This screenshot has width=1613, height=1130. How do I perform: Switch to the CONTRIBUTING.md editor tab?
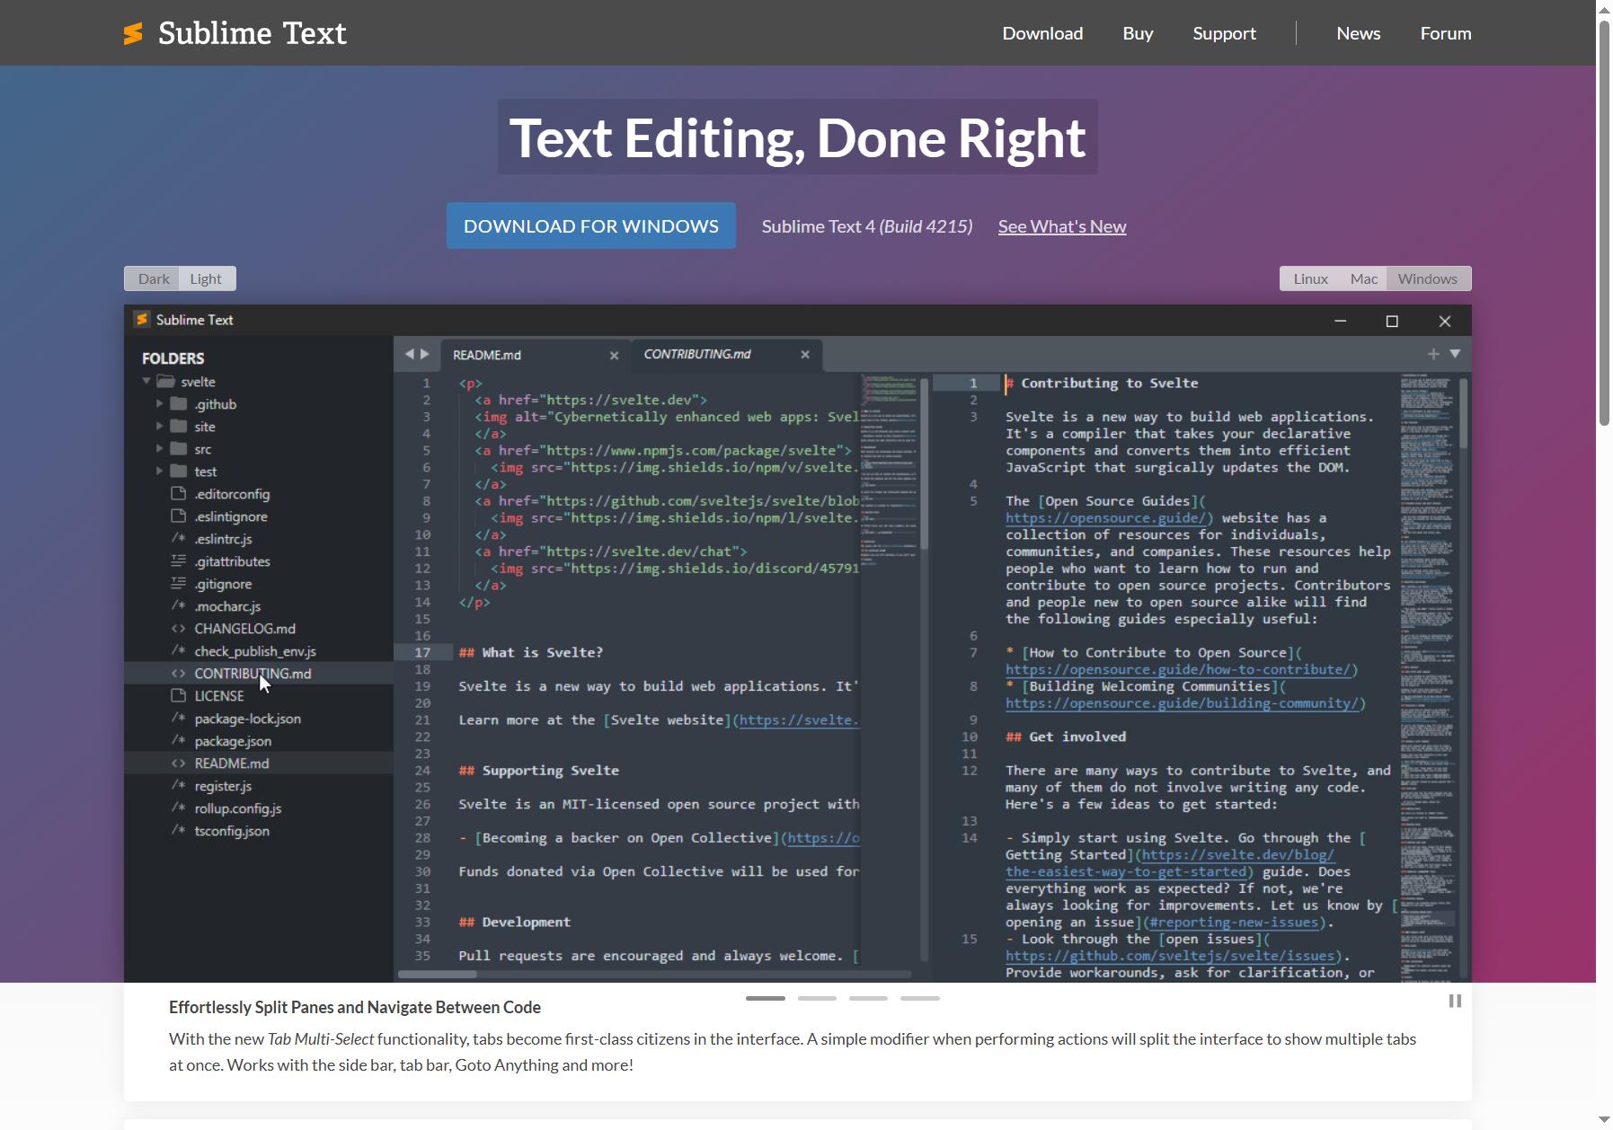pos(728,354)
